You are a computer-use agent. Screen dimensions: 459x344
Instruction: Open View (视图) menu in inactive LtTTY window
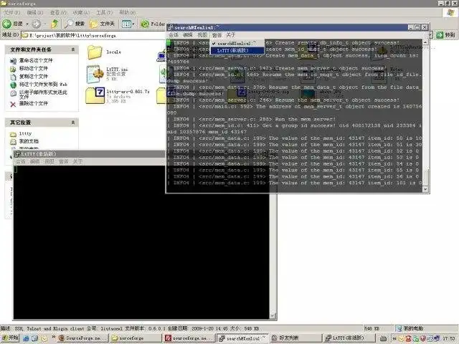pos(49,161)
